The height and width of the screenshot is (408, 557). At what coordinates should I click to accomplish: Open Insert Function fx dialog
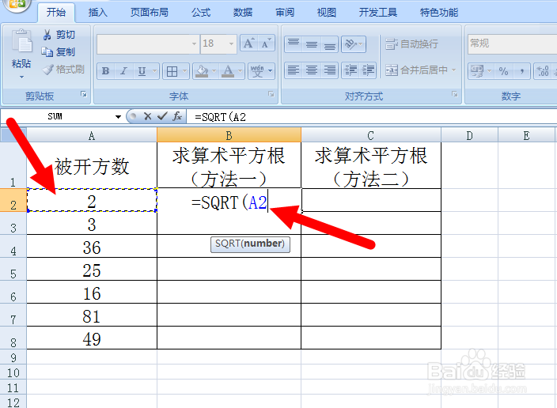[177, 116]
